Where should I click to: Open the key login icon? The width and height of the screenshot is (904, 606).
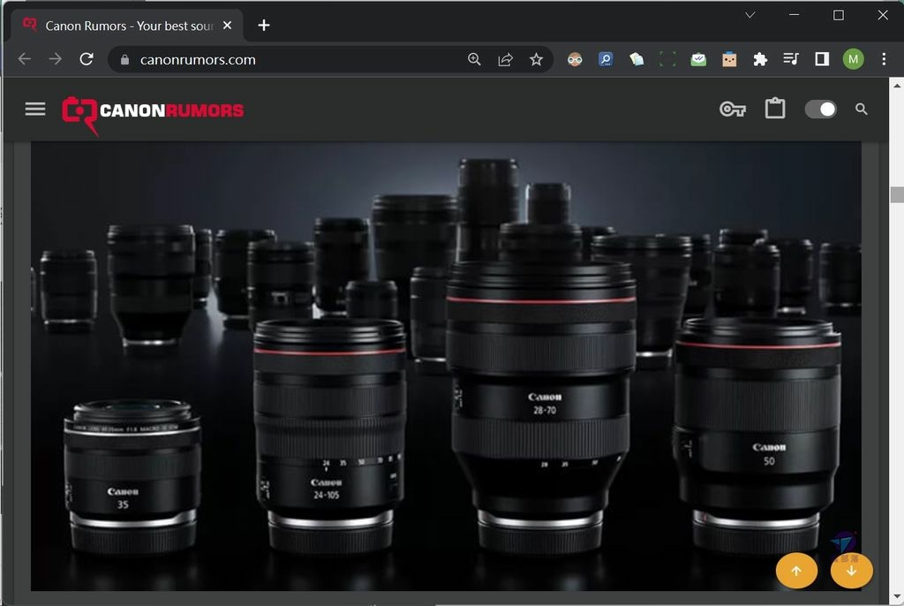tap(732, 109)
